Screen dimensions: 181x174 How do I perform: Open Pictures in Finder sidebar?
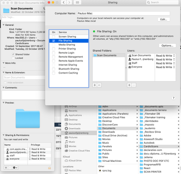[x=71, y=137]
